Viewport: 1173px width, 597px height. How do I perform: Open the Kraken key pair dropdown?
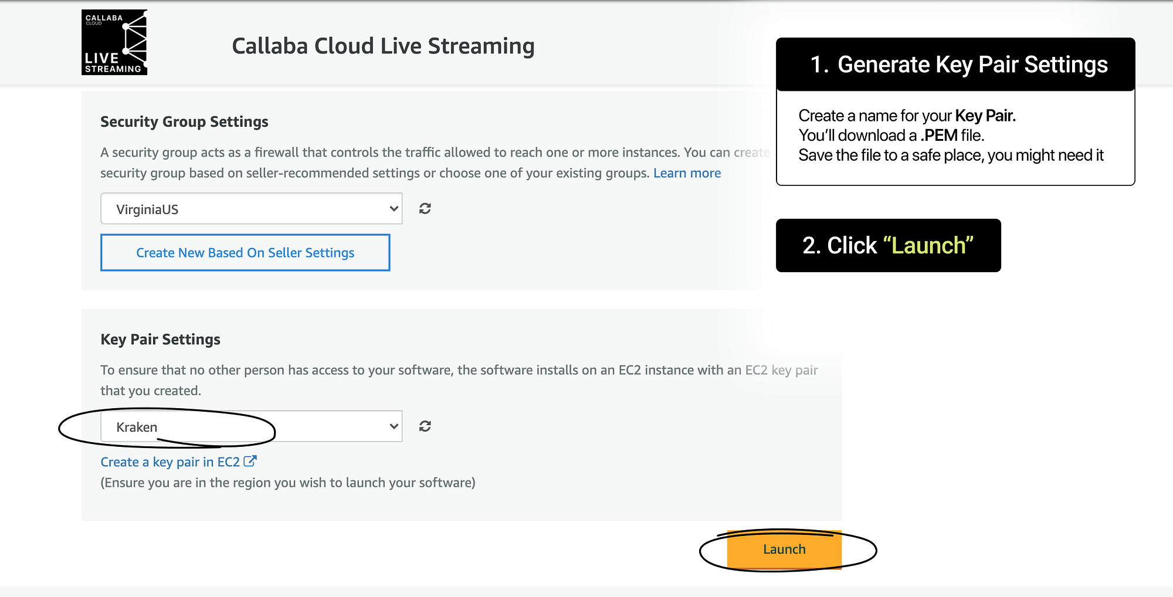tap(251, 426)
